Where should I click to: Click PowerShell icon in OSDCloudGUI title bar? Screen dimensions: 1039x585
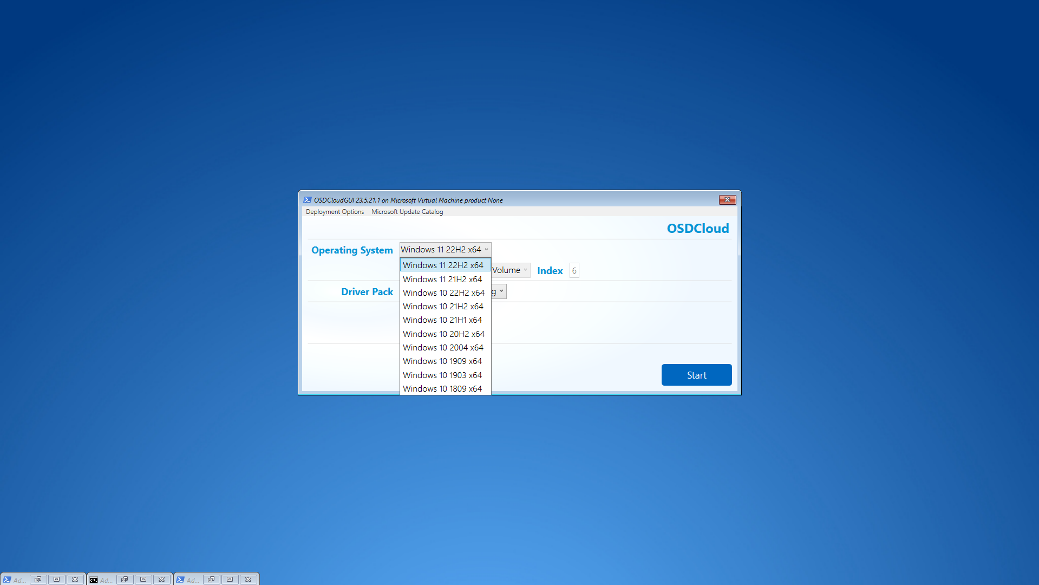tap(308, 200)
